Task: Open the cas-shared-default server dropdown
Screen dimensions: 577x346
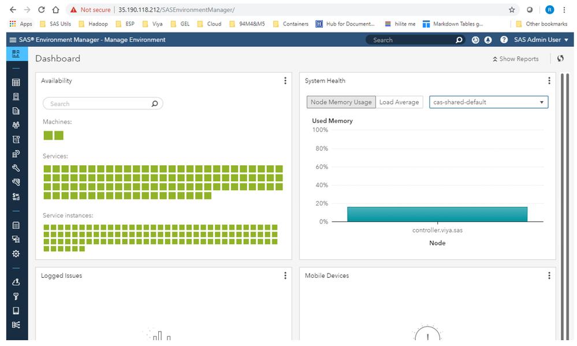Action: pyautogui.click(x=489, y=102)
